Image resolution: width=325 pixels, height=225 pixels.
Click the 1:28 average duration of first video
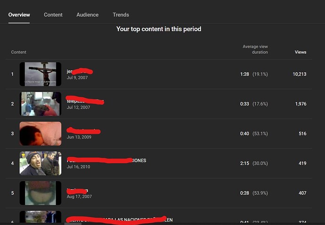(x=244, y=74)
